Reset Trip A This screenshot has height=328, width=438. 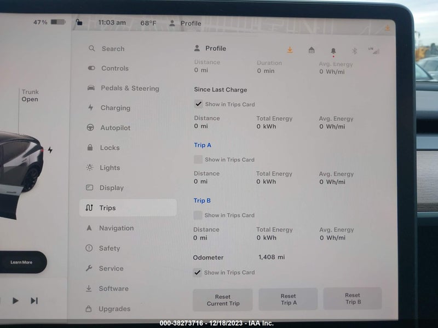pos(288,299)
